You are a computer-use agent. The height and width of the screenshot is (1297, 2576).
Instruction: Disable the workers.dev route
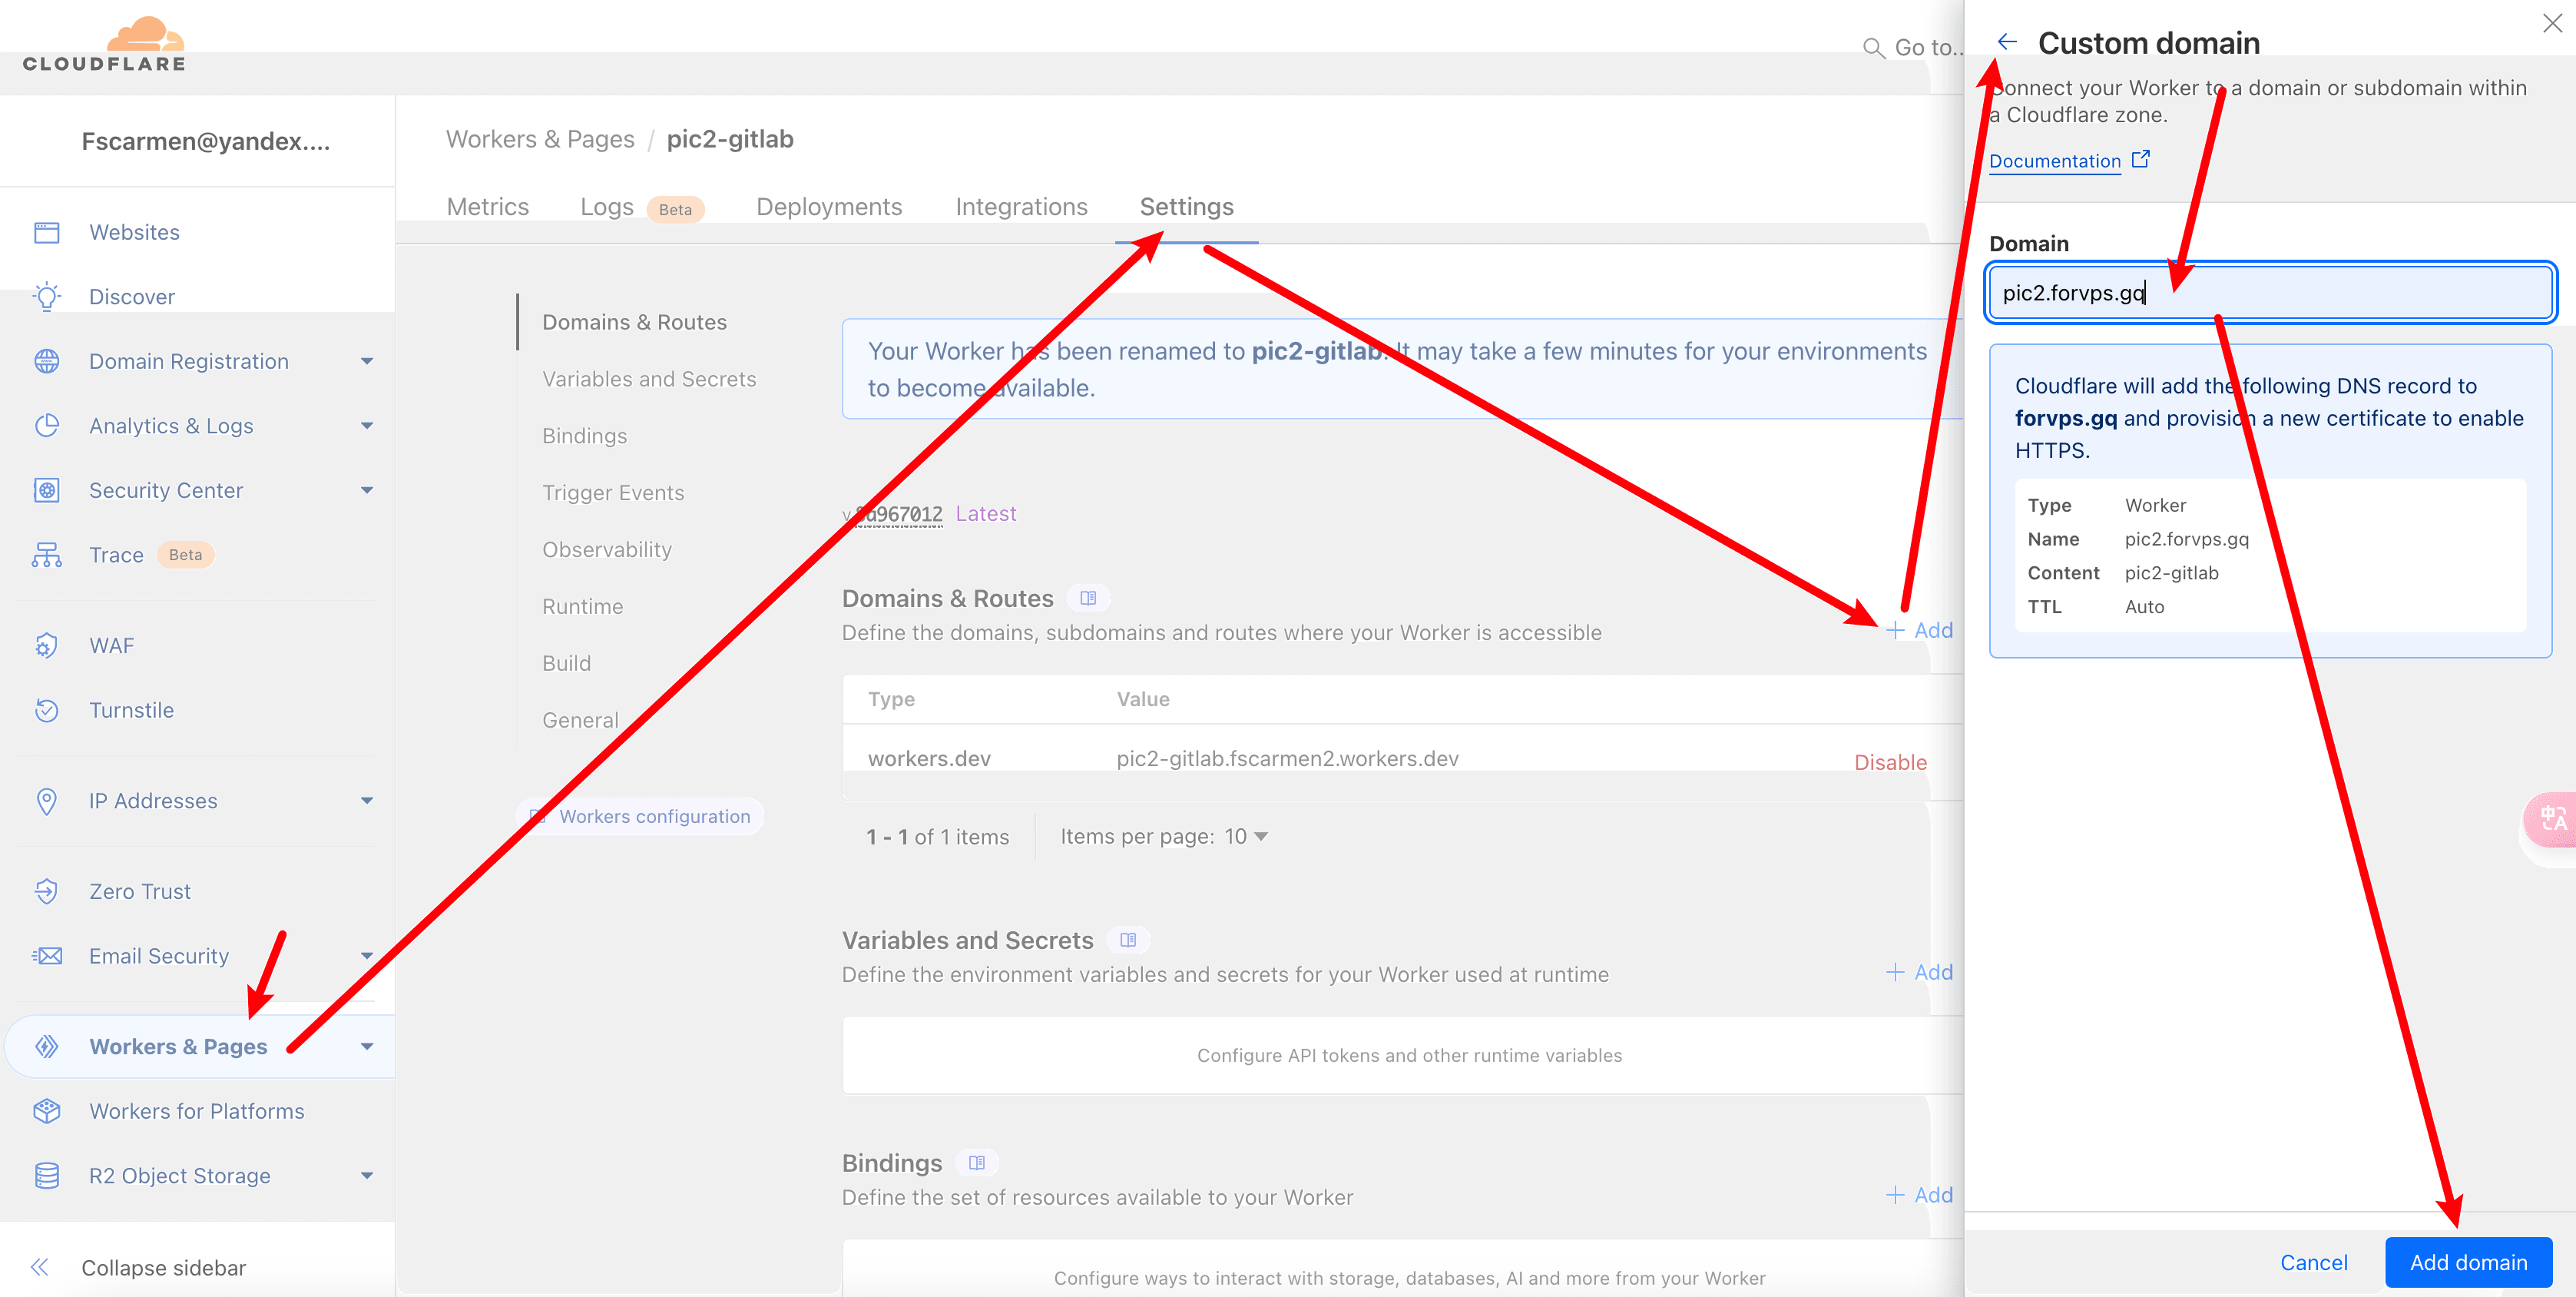coord(1890,762)
